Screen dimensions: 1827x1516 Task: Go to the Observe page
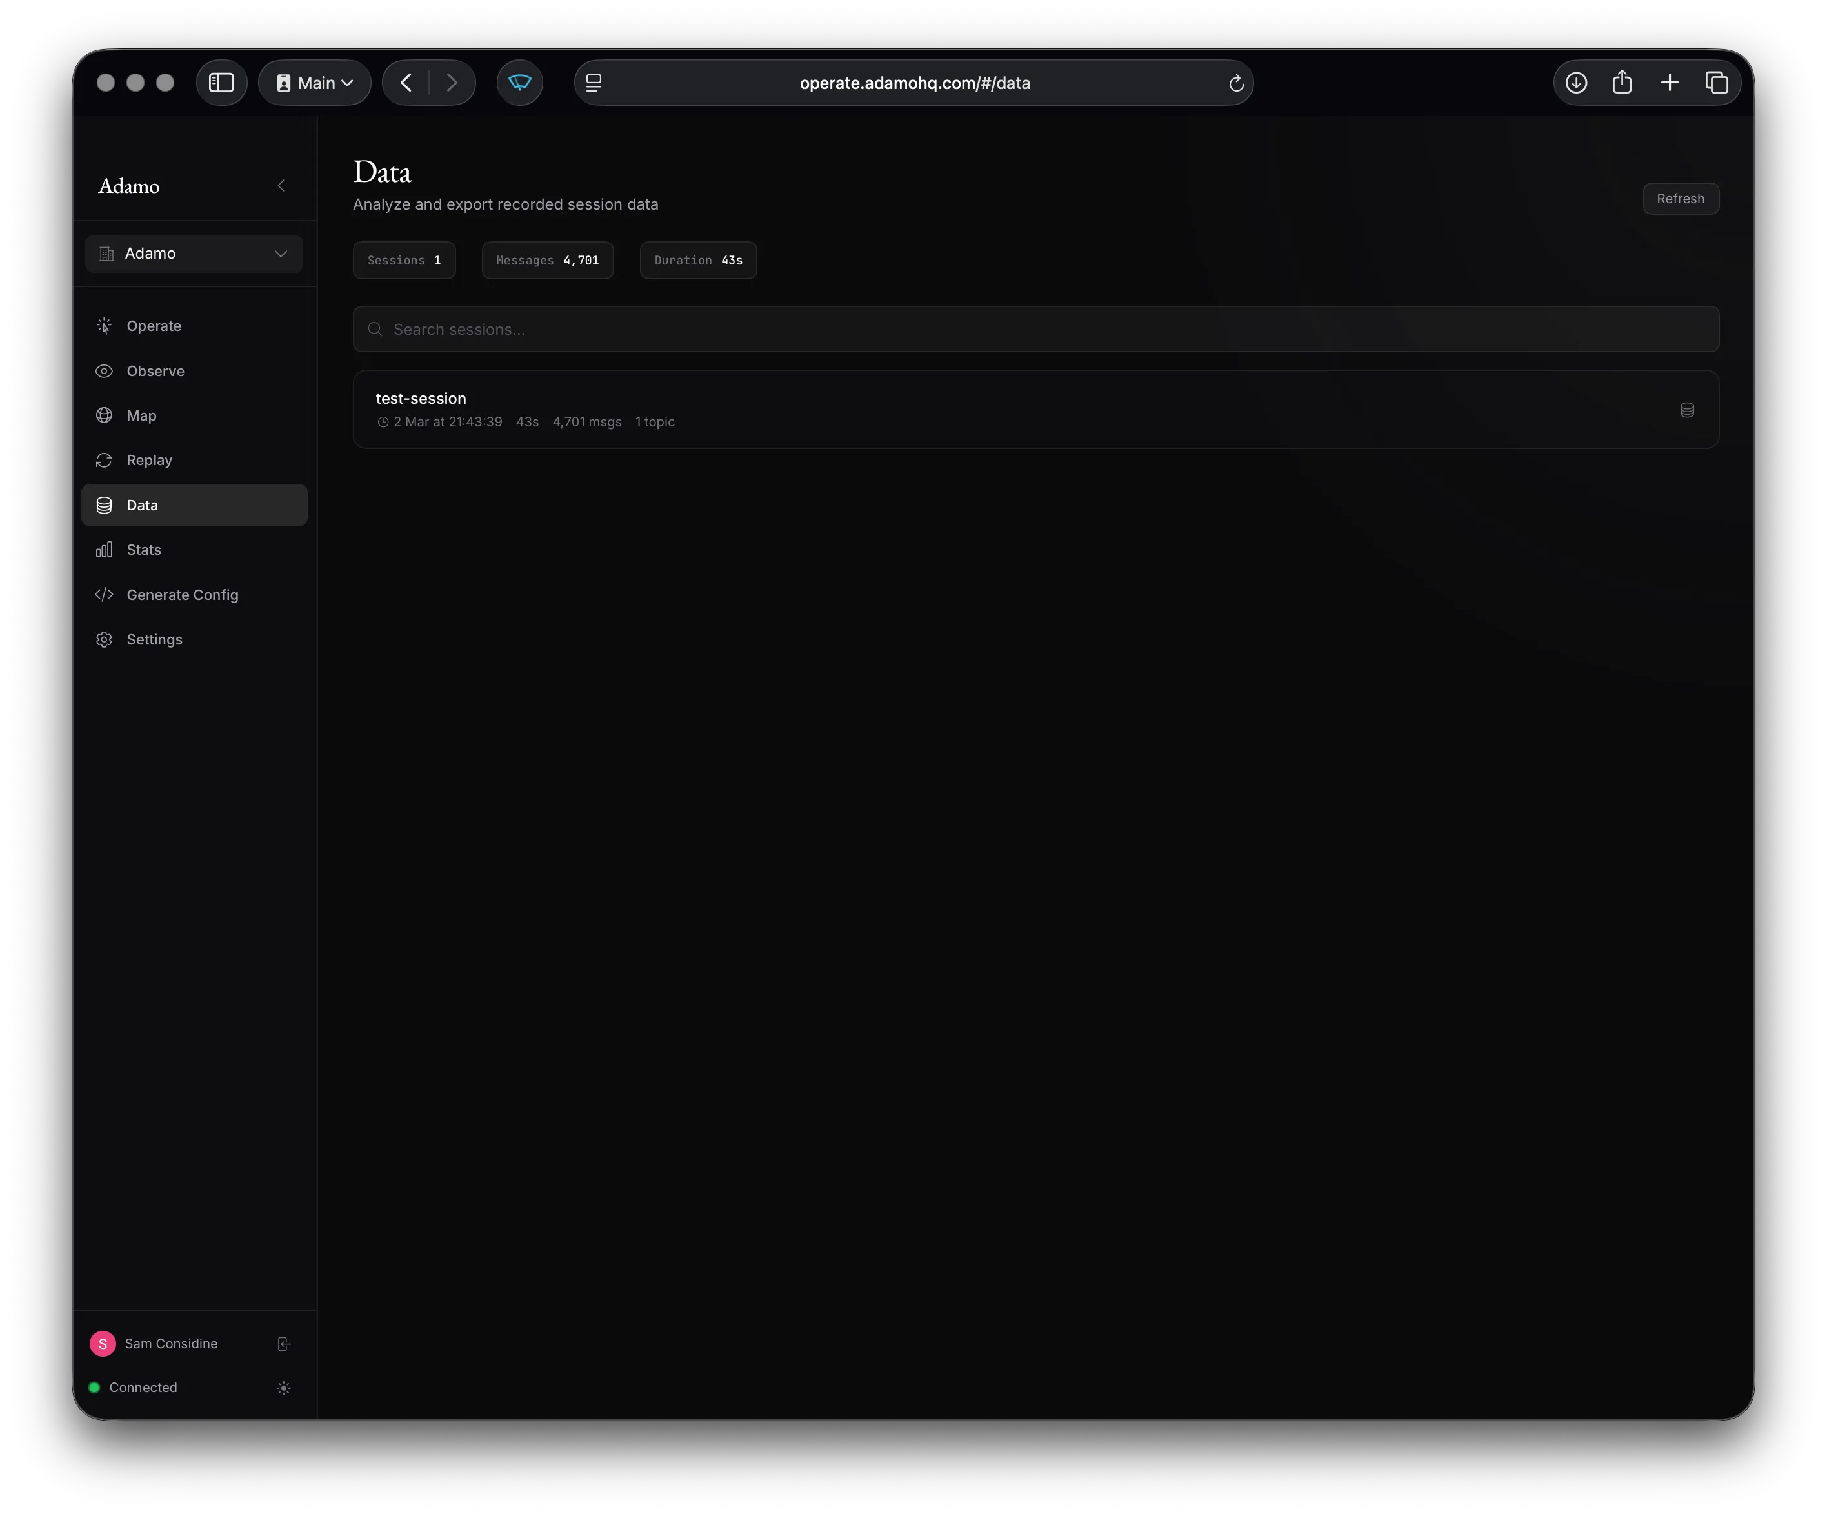click(194, 370)
